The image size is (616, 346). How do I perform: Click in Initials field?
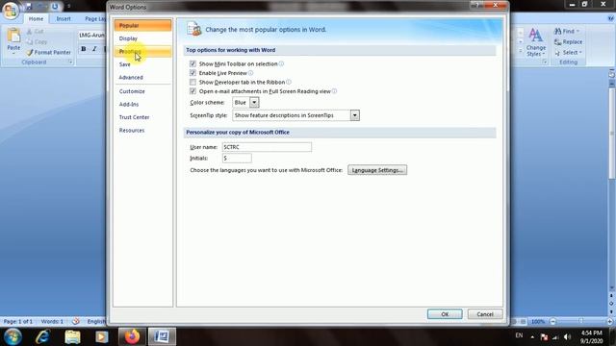click(x=237, y=158)
